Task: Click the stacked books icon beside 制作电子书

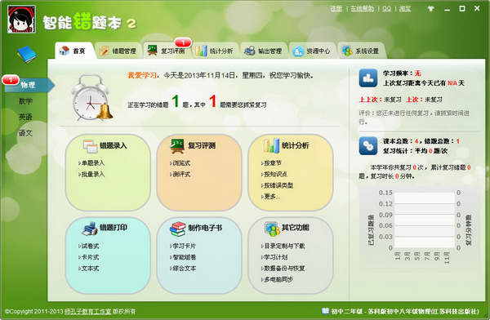Action: coord(177,229)
